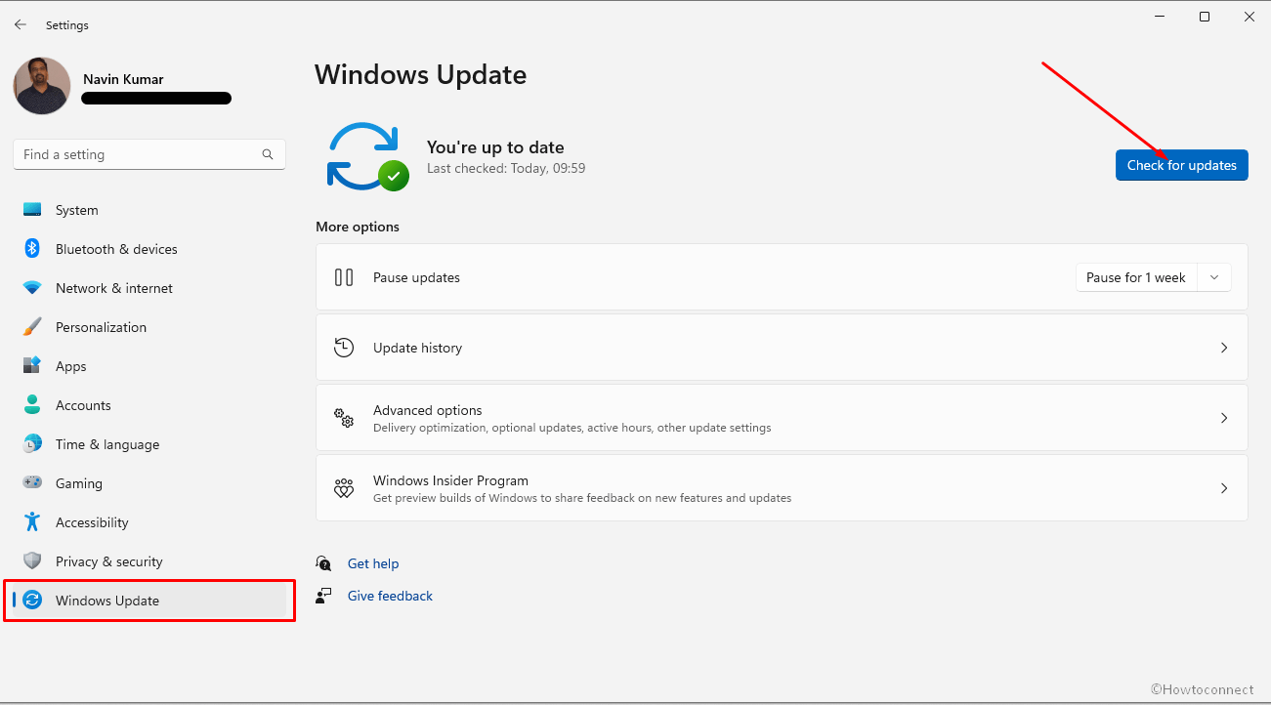Click the 'You're up to date' status text
Image resolution: width=1271 pixels, height=705 pixels.
coord(495,147)
